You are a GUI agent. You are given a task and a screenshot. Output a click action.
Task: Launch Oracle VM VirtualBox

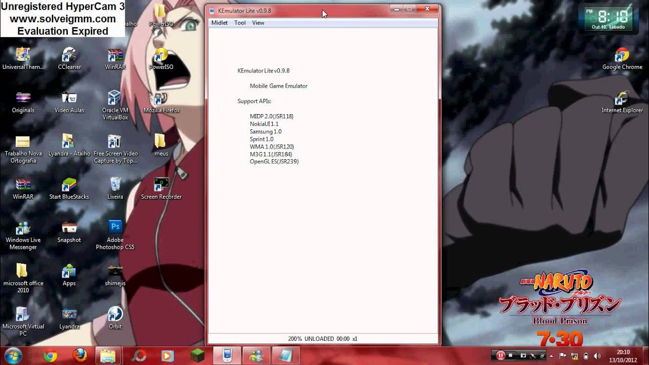115,105
